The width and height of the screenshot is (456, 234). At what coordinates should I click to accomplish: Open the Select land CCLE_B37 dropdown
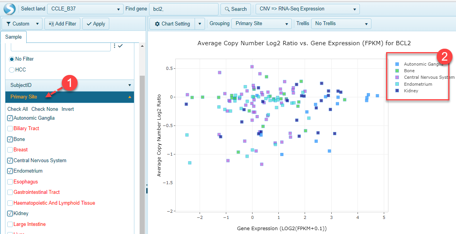85,9
